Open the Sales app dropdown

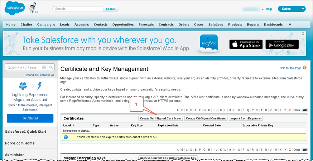[292, 9]
